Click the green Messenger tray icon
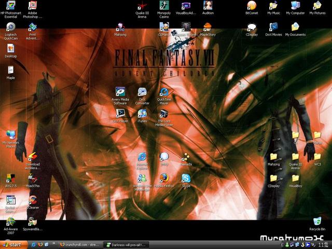 pos(287,245)
